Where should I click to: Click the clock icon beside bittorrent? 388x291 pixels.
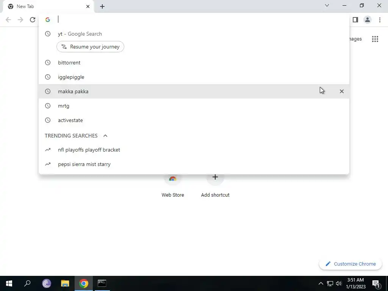[x=48, y=63]
